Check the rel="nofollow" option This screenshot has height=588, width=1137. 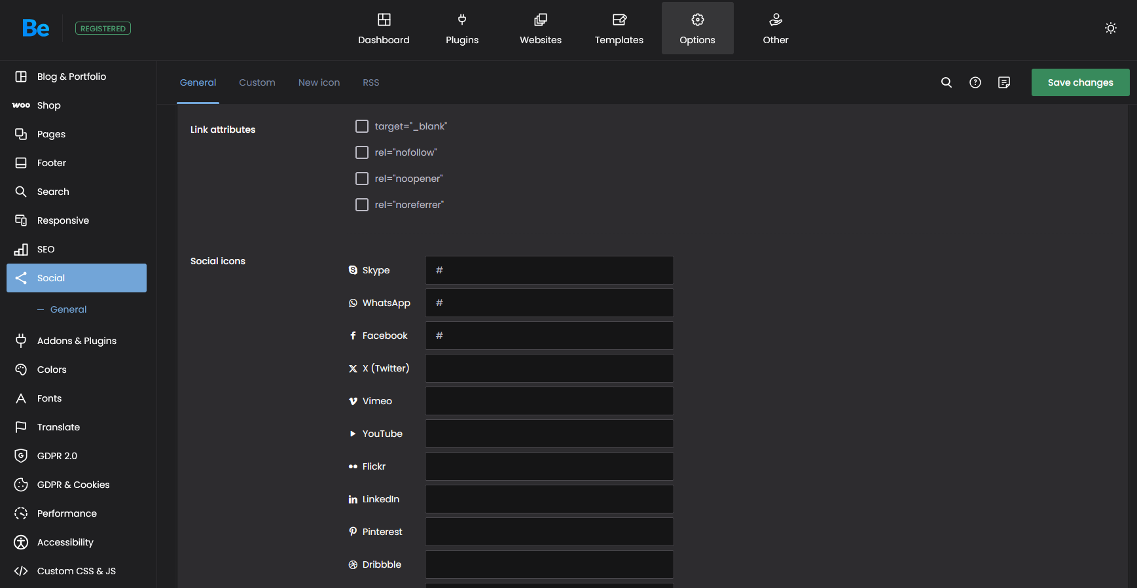click(362, 152)
